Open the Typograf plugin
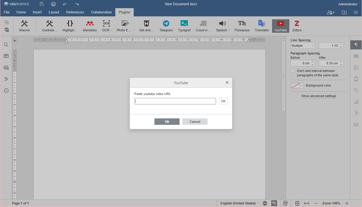Viewport: 362px width, 207px height. click(184, 26)
